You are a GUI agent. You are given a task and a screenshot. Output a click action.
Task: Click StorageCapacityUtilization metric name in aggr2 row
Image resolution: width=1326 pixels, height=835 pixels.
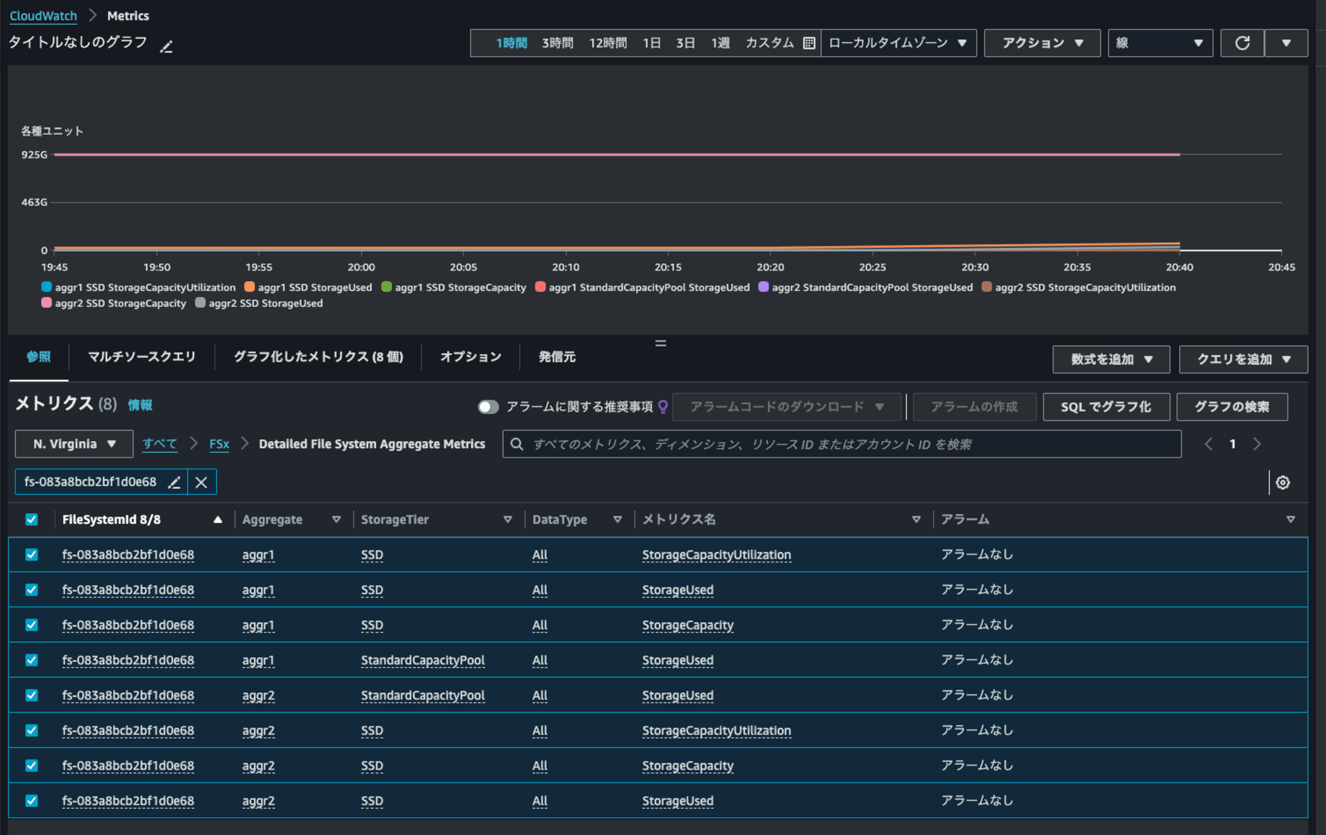(717, 730)
